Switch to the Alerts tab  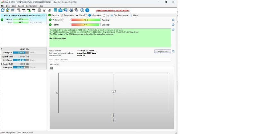pos(135,15)
